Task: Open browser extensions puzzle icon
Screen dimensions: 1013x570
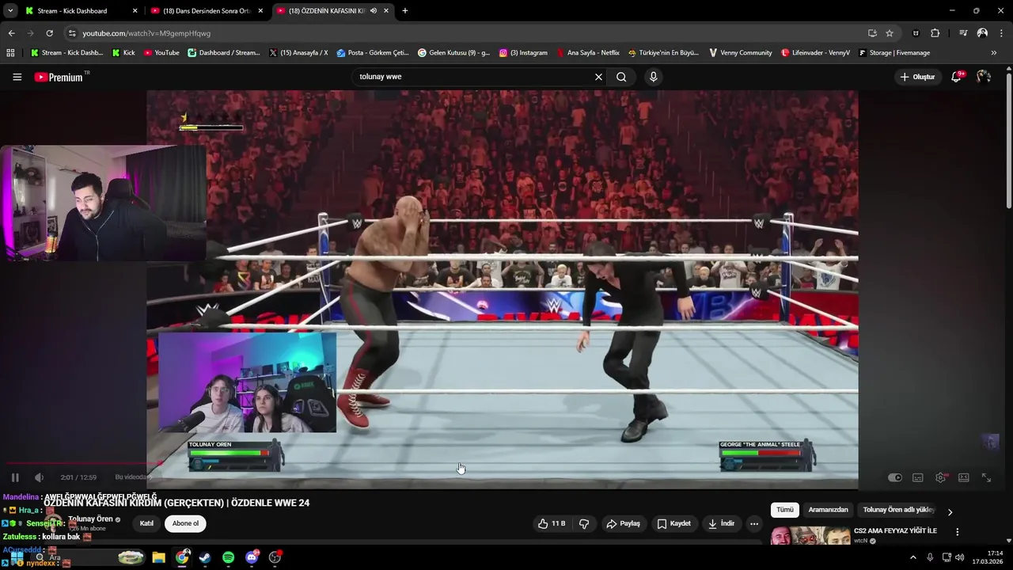Action: (x=935, y=33)
